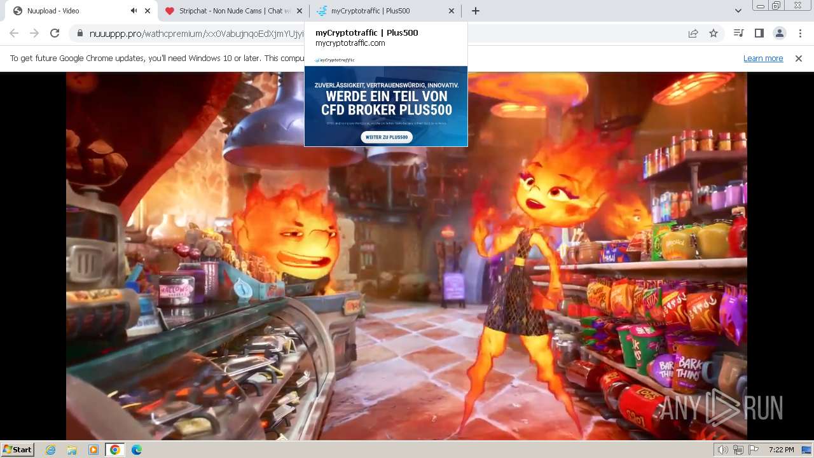Open File Explorer from the taskbar

click(x=72, y=450)
